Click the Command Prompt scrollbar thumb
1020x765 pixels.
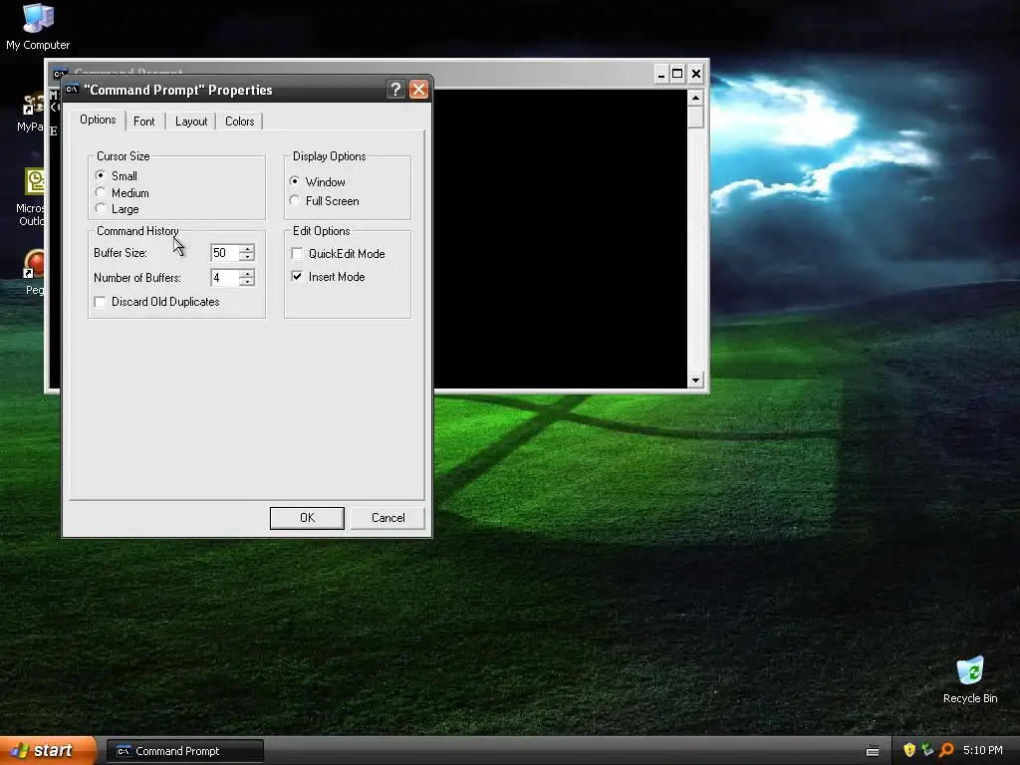pyautogui.click(x=695, y=118)
